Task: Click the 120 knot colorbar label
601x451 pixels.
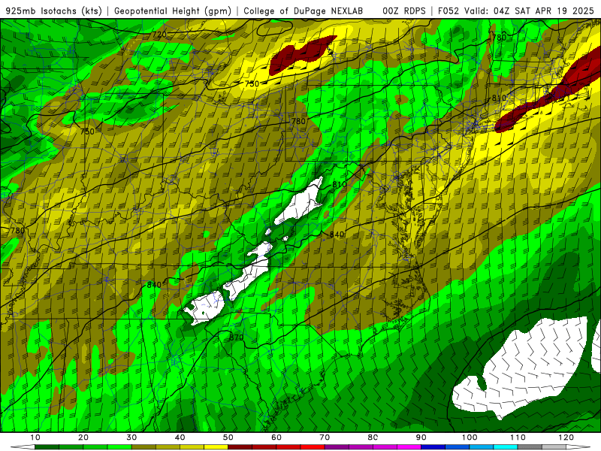Action: click(x=566, y=437)
